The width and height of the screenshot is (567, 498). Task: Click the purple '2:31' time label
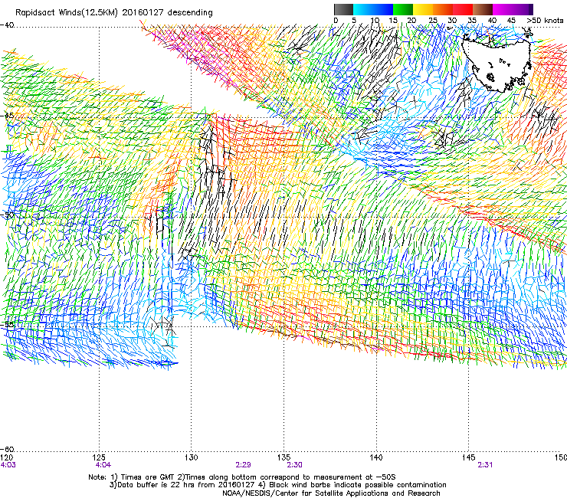(485, 465)
